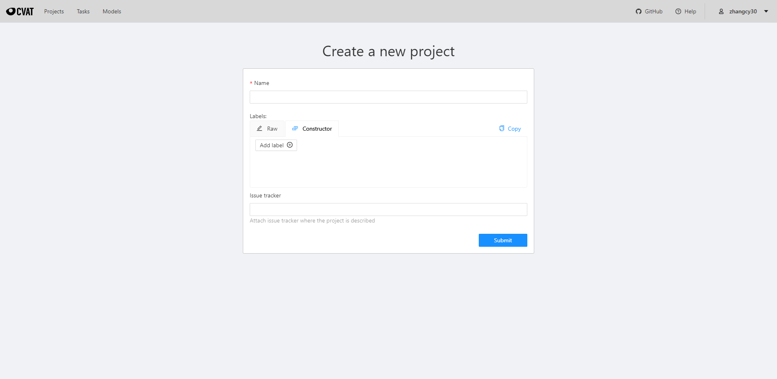The image size is (777, 379).
Task: Navigate to Models in top bar
Action: 112,11
